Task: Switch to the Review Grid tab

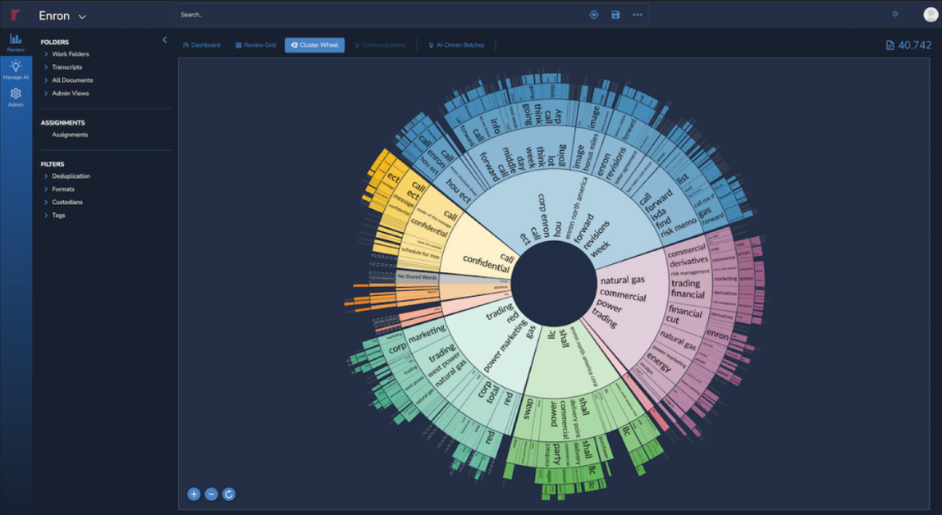Action: click(x=255, y=45)
